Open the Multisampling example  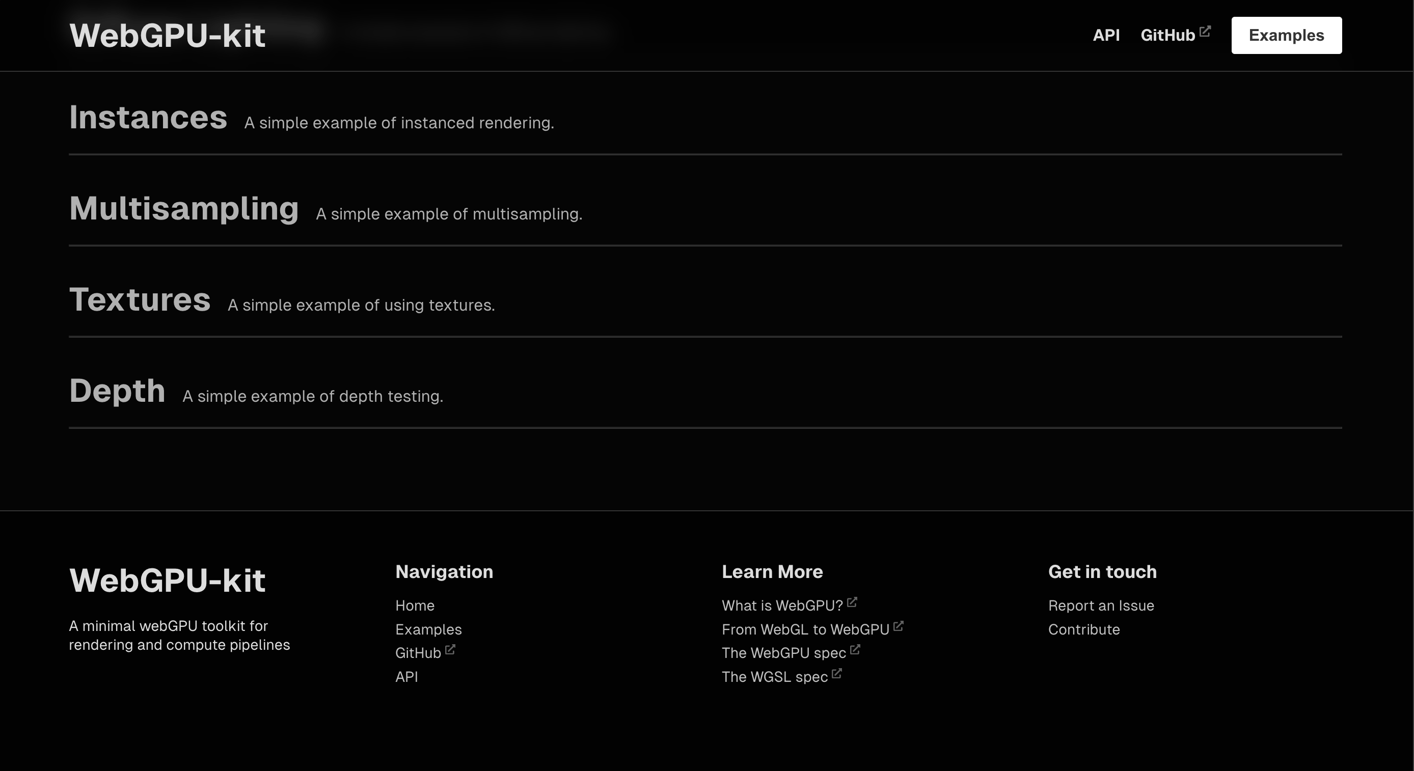coord(184,209)
